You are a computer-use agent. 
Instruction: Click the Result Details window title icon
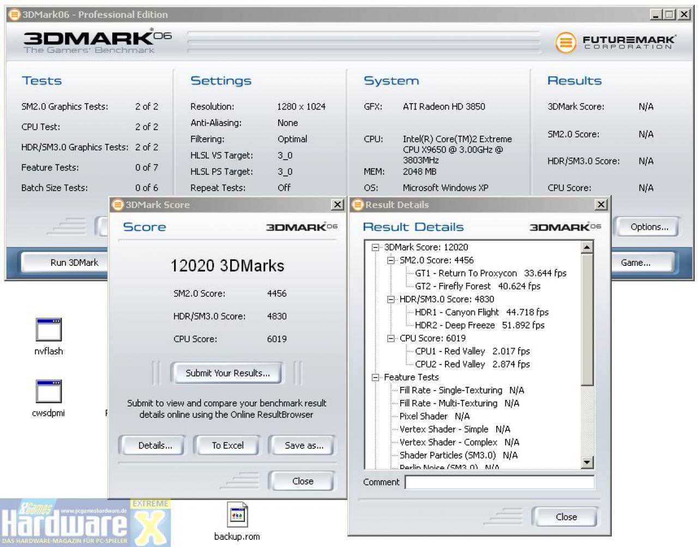pyautogui.click(x=358, y=205)
